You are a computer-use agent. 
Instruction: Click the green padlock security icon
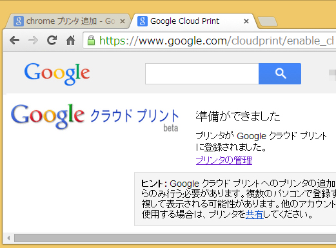(x=91, y=41)
